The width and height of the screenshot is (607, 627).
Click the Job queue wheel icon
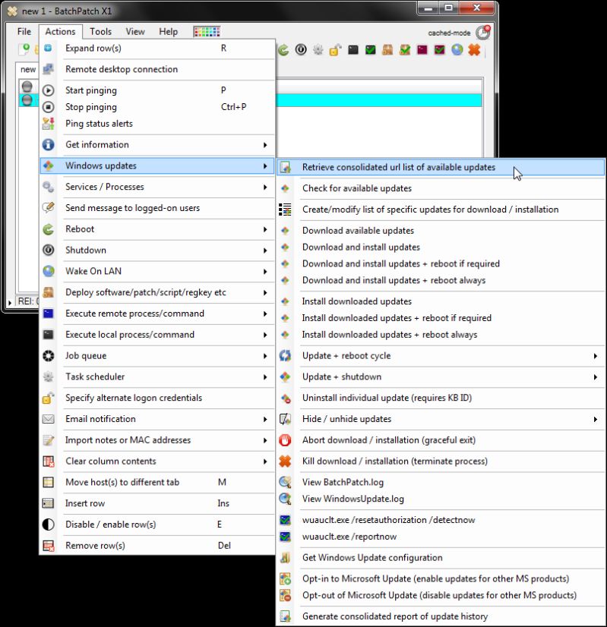[x=49, y=356]
